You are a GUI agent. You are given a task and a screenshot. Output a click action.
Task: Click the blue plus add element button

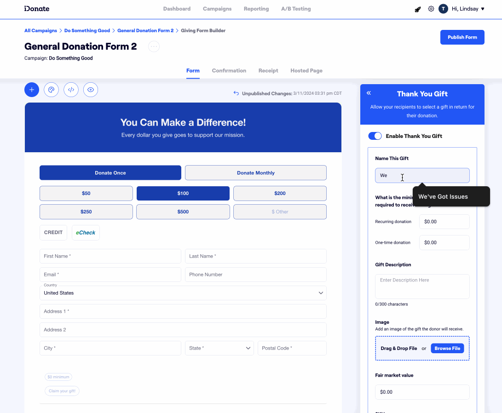point(32,90)
